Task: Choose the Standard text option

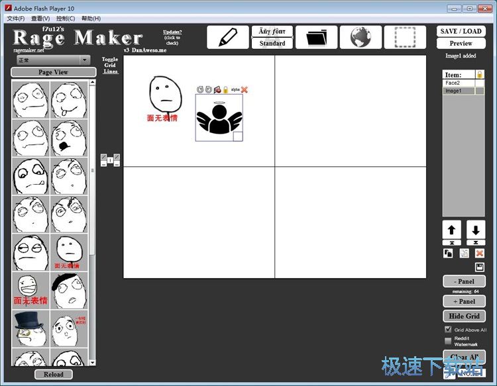Action: tap(272, 44)
